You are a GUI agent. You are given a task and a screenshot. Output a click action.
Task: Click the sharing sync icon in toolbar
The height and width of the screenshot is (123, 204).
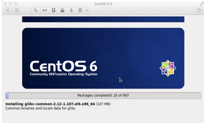80,10
